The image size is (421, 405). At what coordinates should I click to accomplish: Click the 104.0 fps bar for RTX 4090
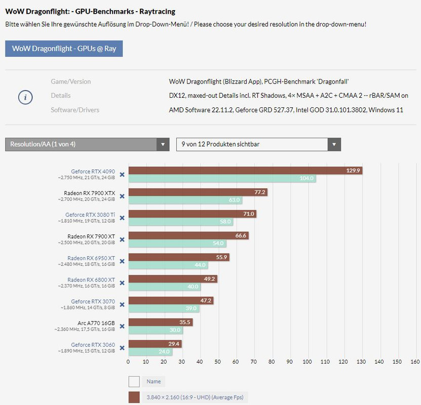pos(222,178)
